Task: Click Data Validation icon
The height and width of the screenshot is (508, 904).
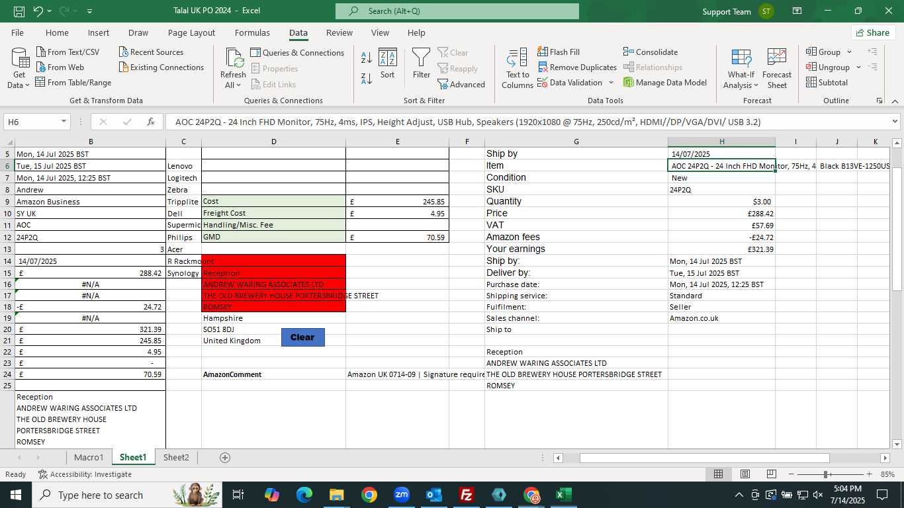Action: click(x=543, y=83)
